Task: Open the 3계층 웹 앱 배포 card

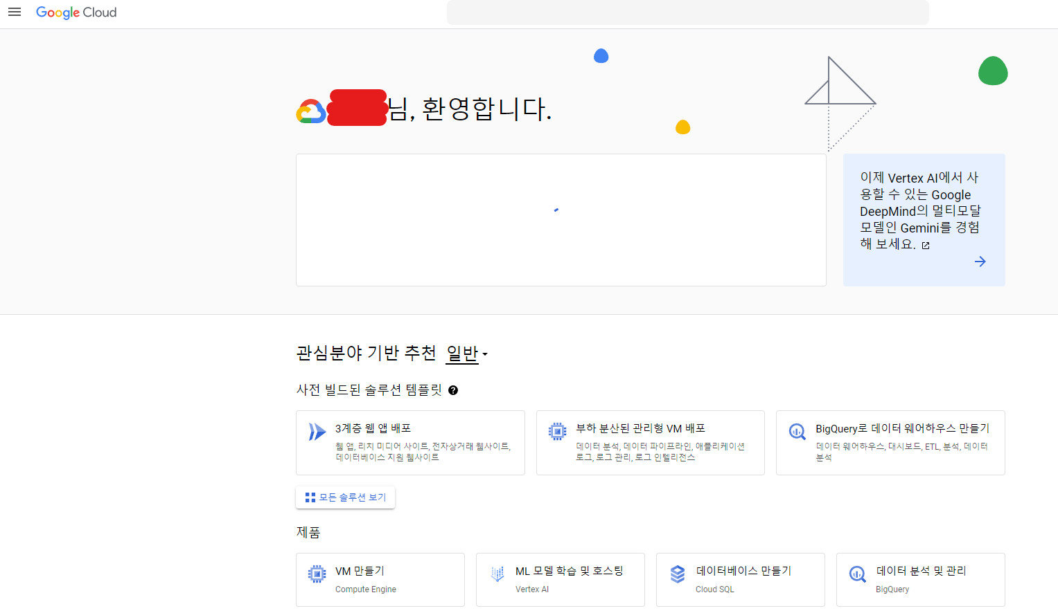Action: [410, 443]
